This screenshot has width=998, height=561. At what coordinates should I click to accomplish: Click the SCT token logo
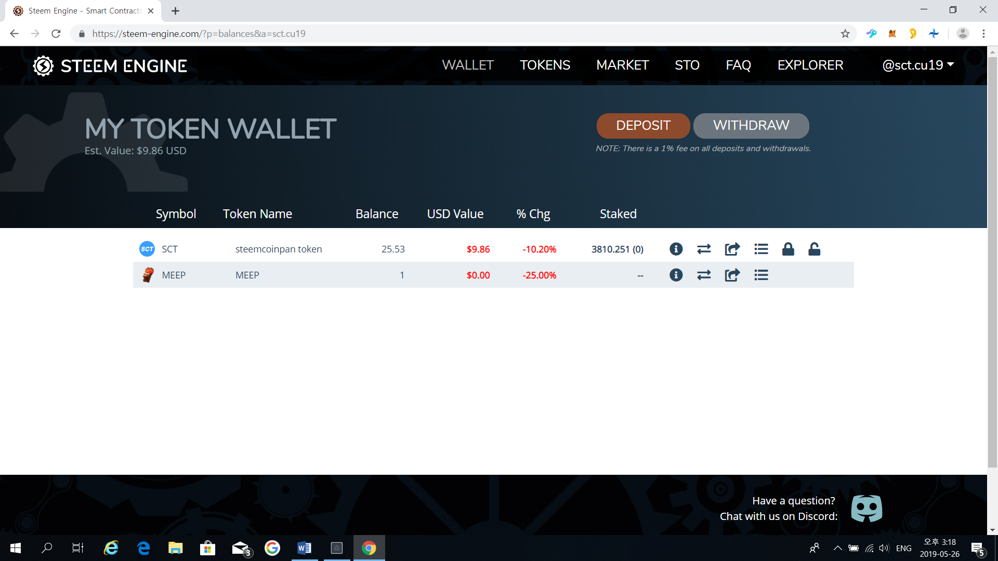tap(147, 249)
